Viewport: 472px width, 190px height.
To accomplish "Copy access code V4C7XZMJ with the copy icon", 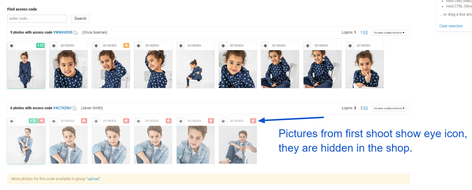I will tap(74, 108).
